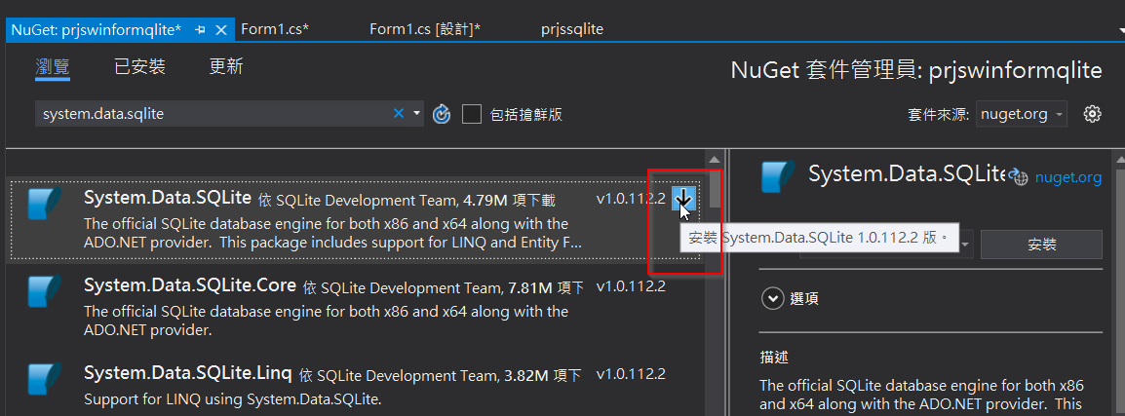Open the 套件來源 nuget.org dropdown
The width and height of the screenshot is (1125, 416).
[1021, 114]
